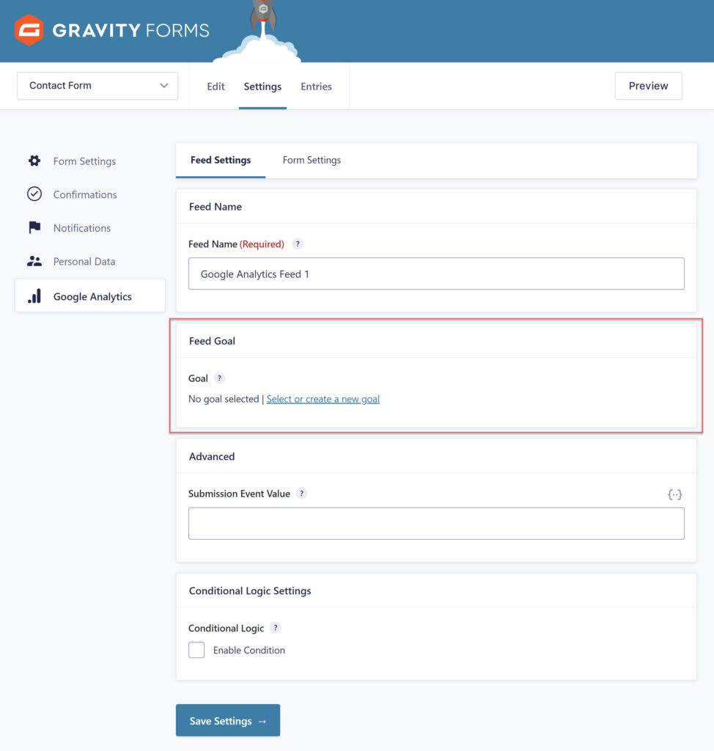Click Select or create a new goal

point(323,399)
